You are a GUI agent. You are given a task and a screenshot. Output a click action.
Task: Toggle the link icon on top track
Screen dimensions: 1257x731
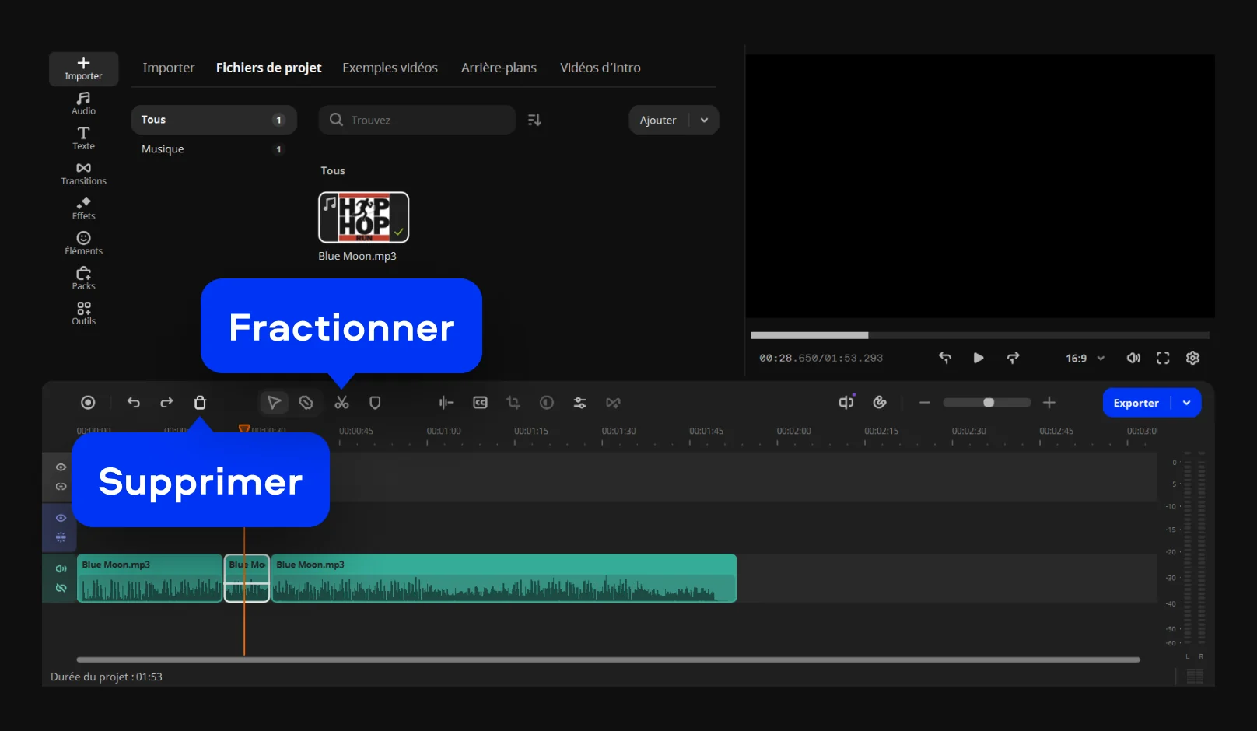(61, 487)
